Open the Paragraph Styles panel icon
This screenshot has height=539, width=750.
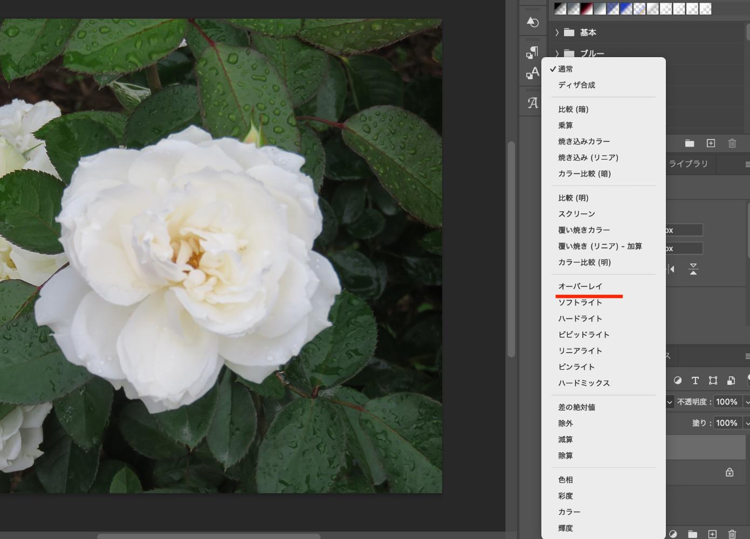532,52
